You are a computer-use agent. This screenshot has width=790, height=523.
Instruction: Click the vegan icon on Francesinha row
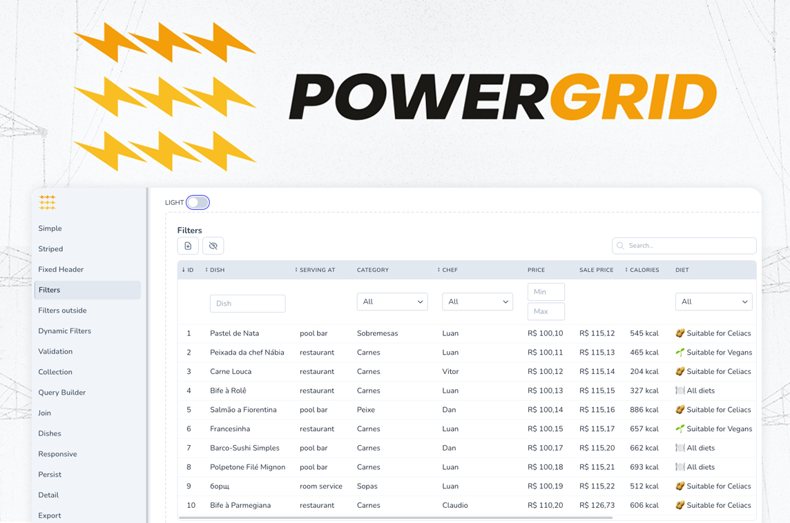click(x=680, y=429)
